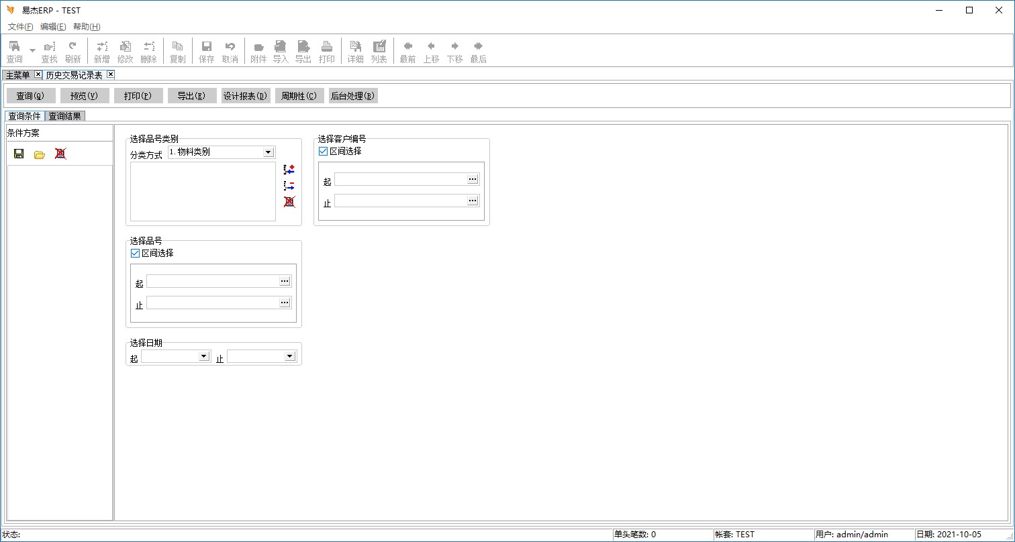The height and width of the screenshot is (542, 1015).
Task: Open saved scheme via the folder icon
Action: click(x=40, y=154)
